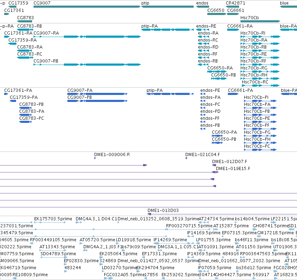Click the DME1-013D03 feature label
The height and width of the screenshot is (280, 297).
(163, 210)
